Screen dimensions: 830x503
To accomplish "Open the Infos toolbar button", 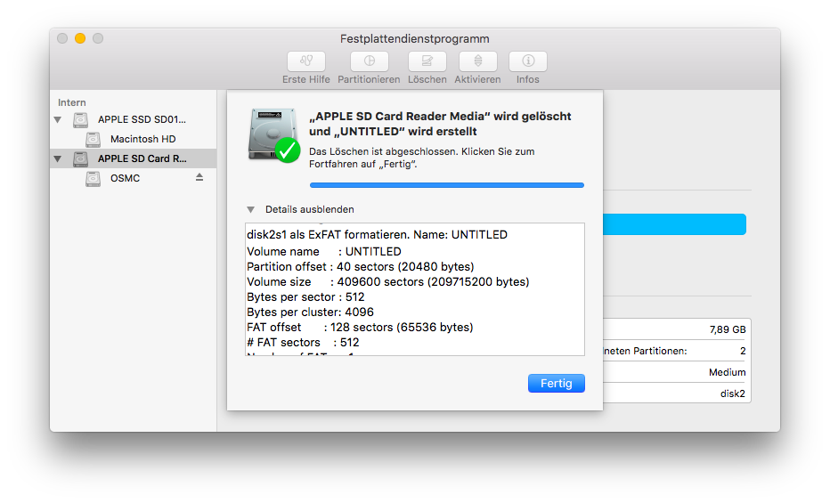I will (x=528, y=61).
